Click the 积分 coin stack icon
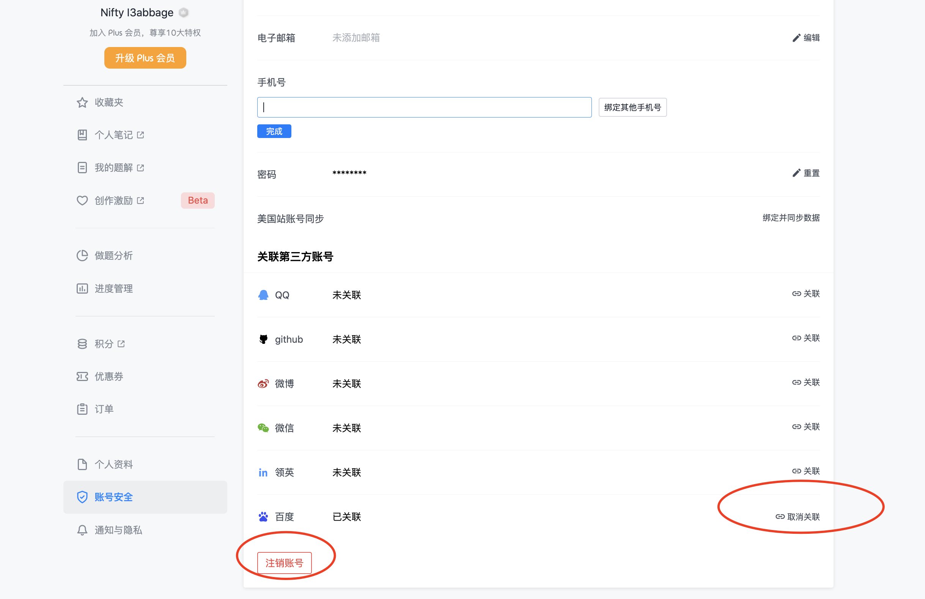This screenshot has height=599, width=925. [x=82, y=344]
